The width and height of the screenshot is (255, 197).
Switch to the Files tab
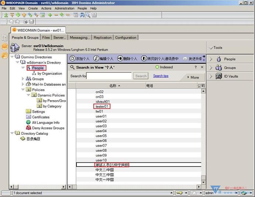click(x=46, y=38)
